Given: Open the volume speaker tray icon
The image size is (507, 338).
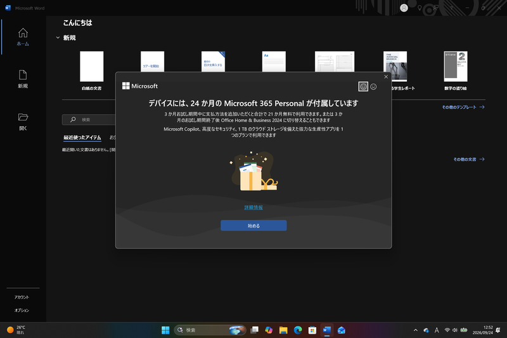Looking at the screenshot, I should (x=455, y=330).
